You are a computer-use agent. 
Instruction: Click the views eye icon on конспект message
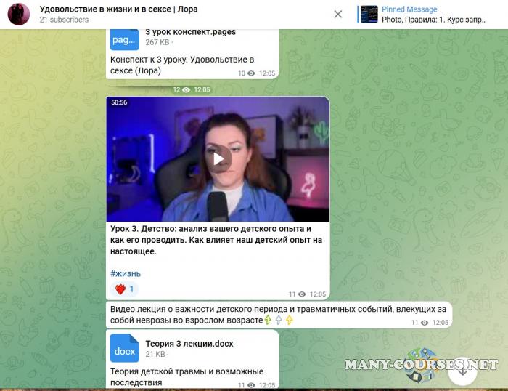pyautogui.click(x=252, y=73)
